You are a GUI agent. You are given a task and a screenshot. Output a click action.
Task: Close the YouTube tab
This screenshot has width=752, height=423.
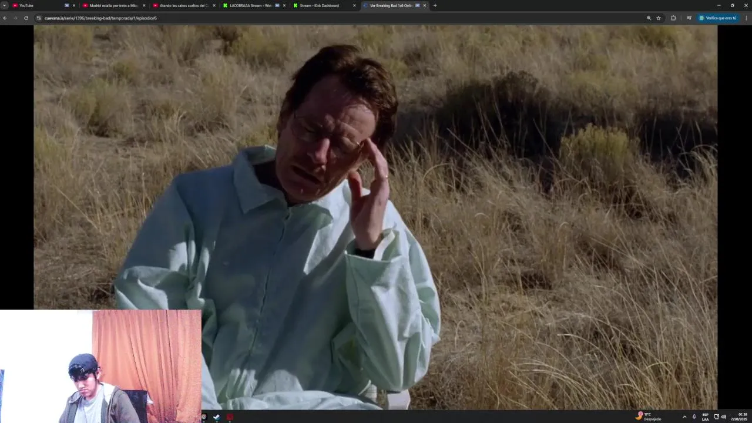[x=73, y=5]
